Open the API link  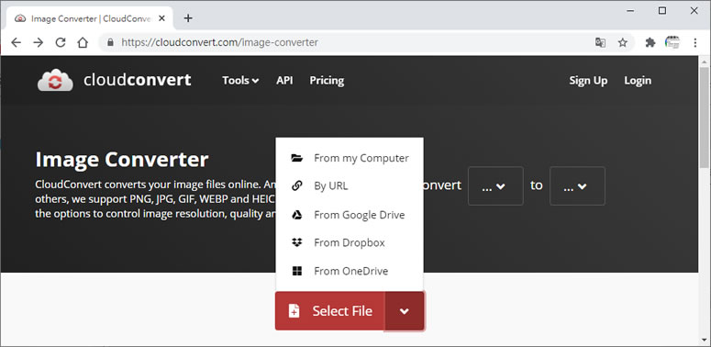[284, 80]
